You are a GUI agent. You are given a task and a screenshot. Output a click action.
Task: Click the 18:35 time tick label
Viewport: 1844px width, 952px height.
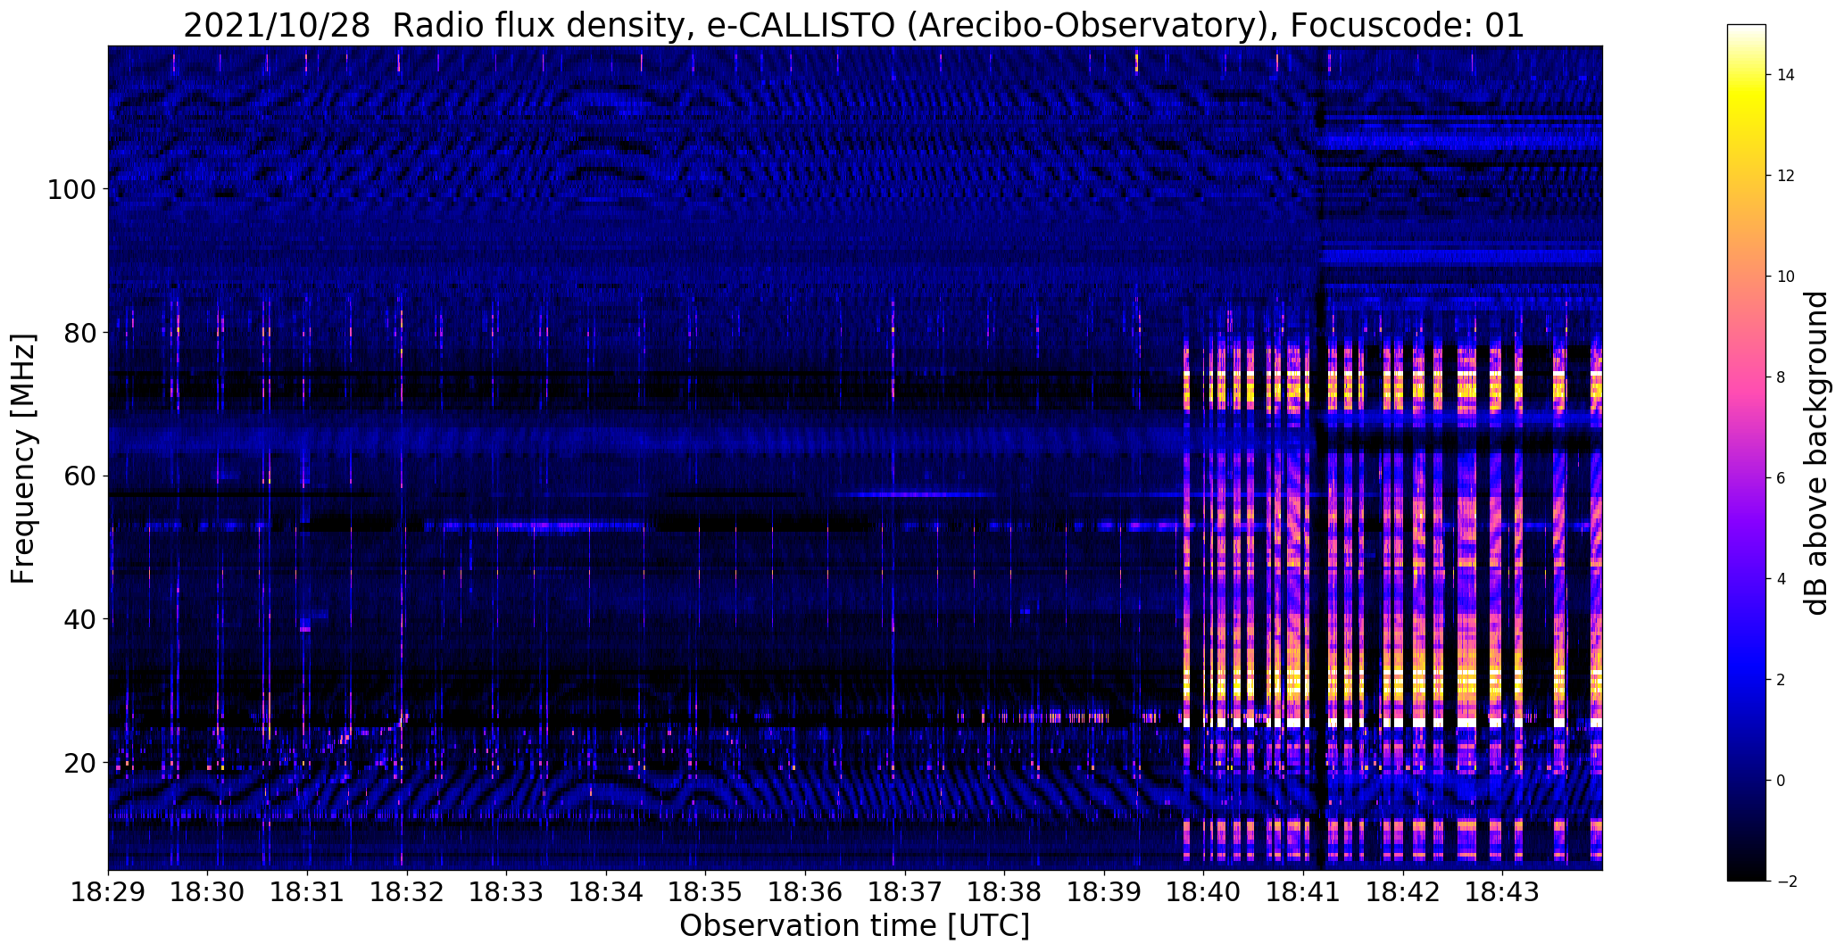[x=706, y=892]
